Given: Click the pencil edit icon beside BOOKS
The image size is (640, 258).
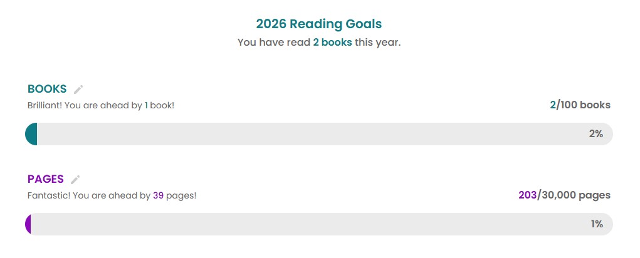Looking at the screenshot, I should [78, 90].
